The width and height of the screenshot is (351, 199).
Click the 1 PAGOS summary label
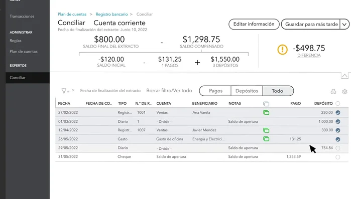tap(170, 66)
